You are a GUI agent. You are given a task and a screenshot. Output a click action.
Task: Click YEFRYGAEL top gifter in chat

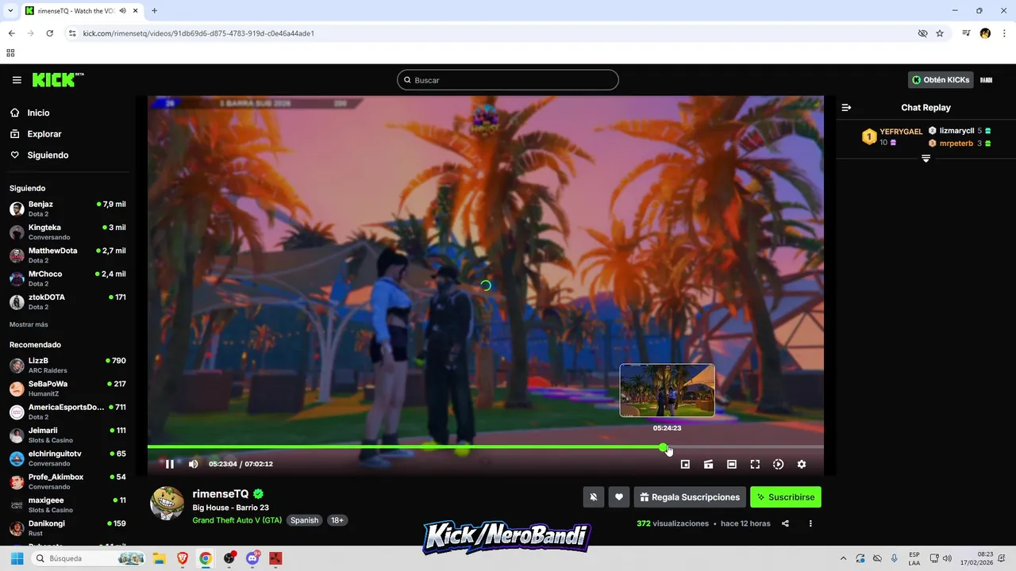[x=901, y=132]
